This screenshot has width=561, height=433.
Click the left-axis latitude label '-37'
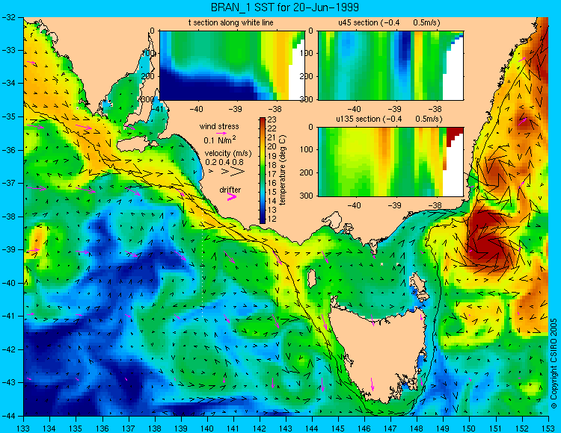8,183
